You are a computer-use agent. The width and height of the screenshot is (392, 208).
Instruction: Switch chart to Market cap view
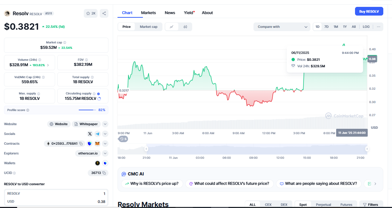coord(149,27)
